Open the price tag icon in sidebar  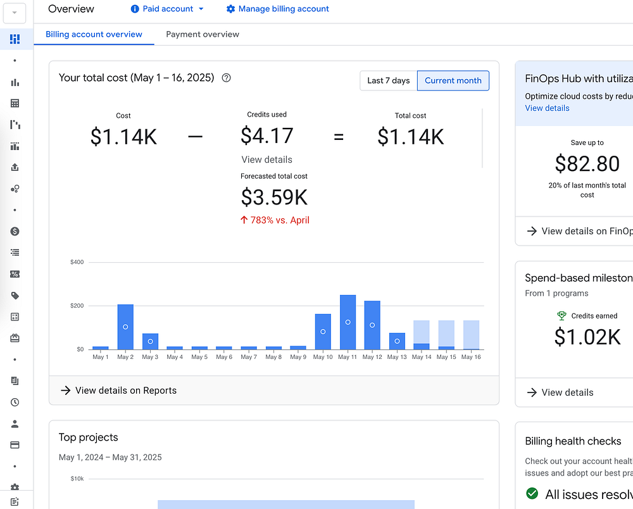pos(15,296)
